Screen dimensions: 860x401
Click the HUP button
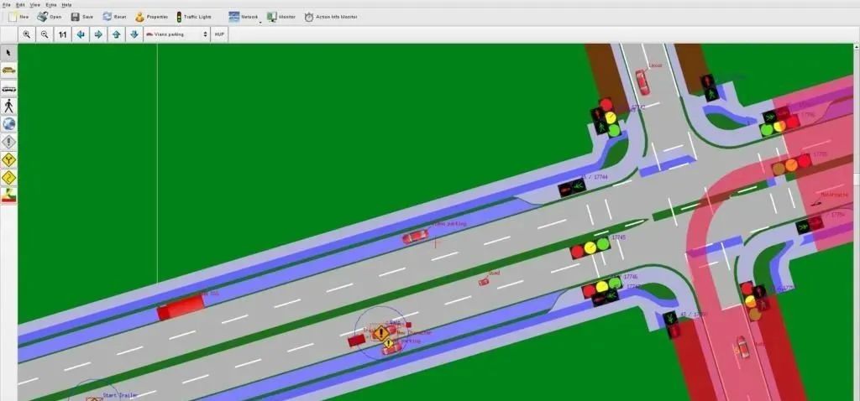click(219, 34)
